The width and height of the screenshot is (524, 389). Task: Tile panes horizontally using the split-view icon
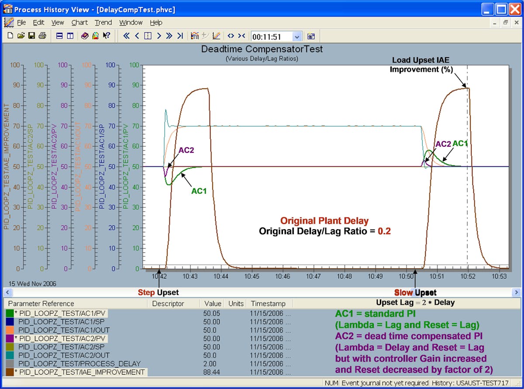[59, 36]
